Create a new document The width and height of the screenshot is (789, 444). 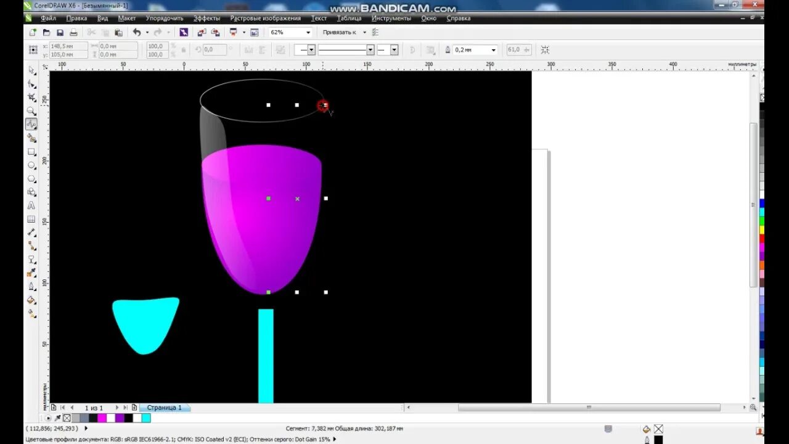tap(32, 32)
